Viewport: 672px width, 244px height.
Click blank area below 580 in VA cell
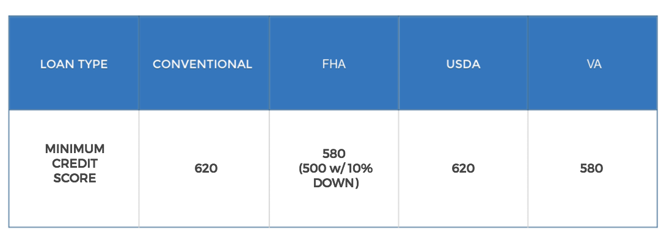click(593, 201)
